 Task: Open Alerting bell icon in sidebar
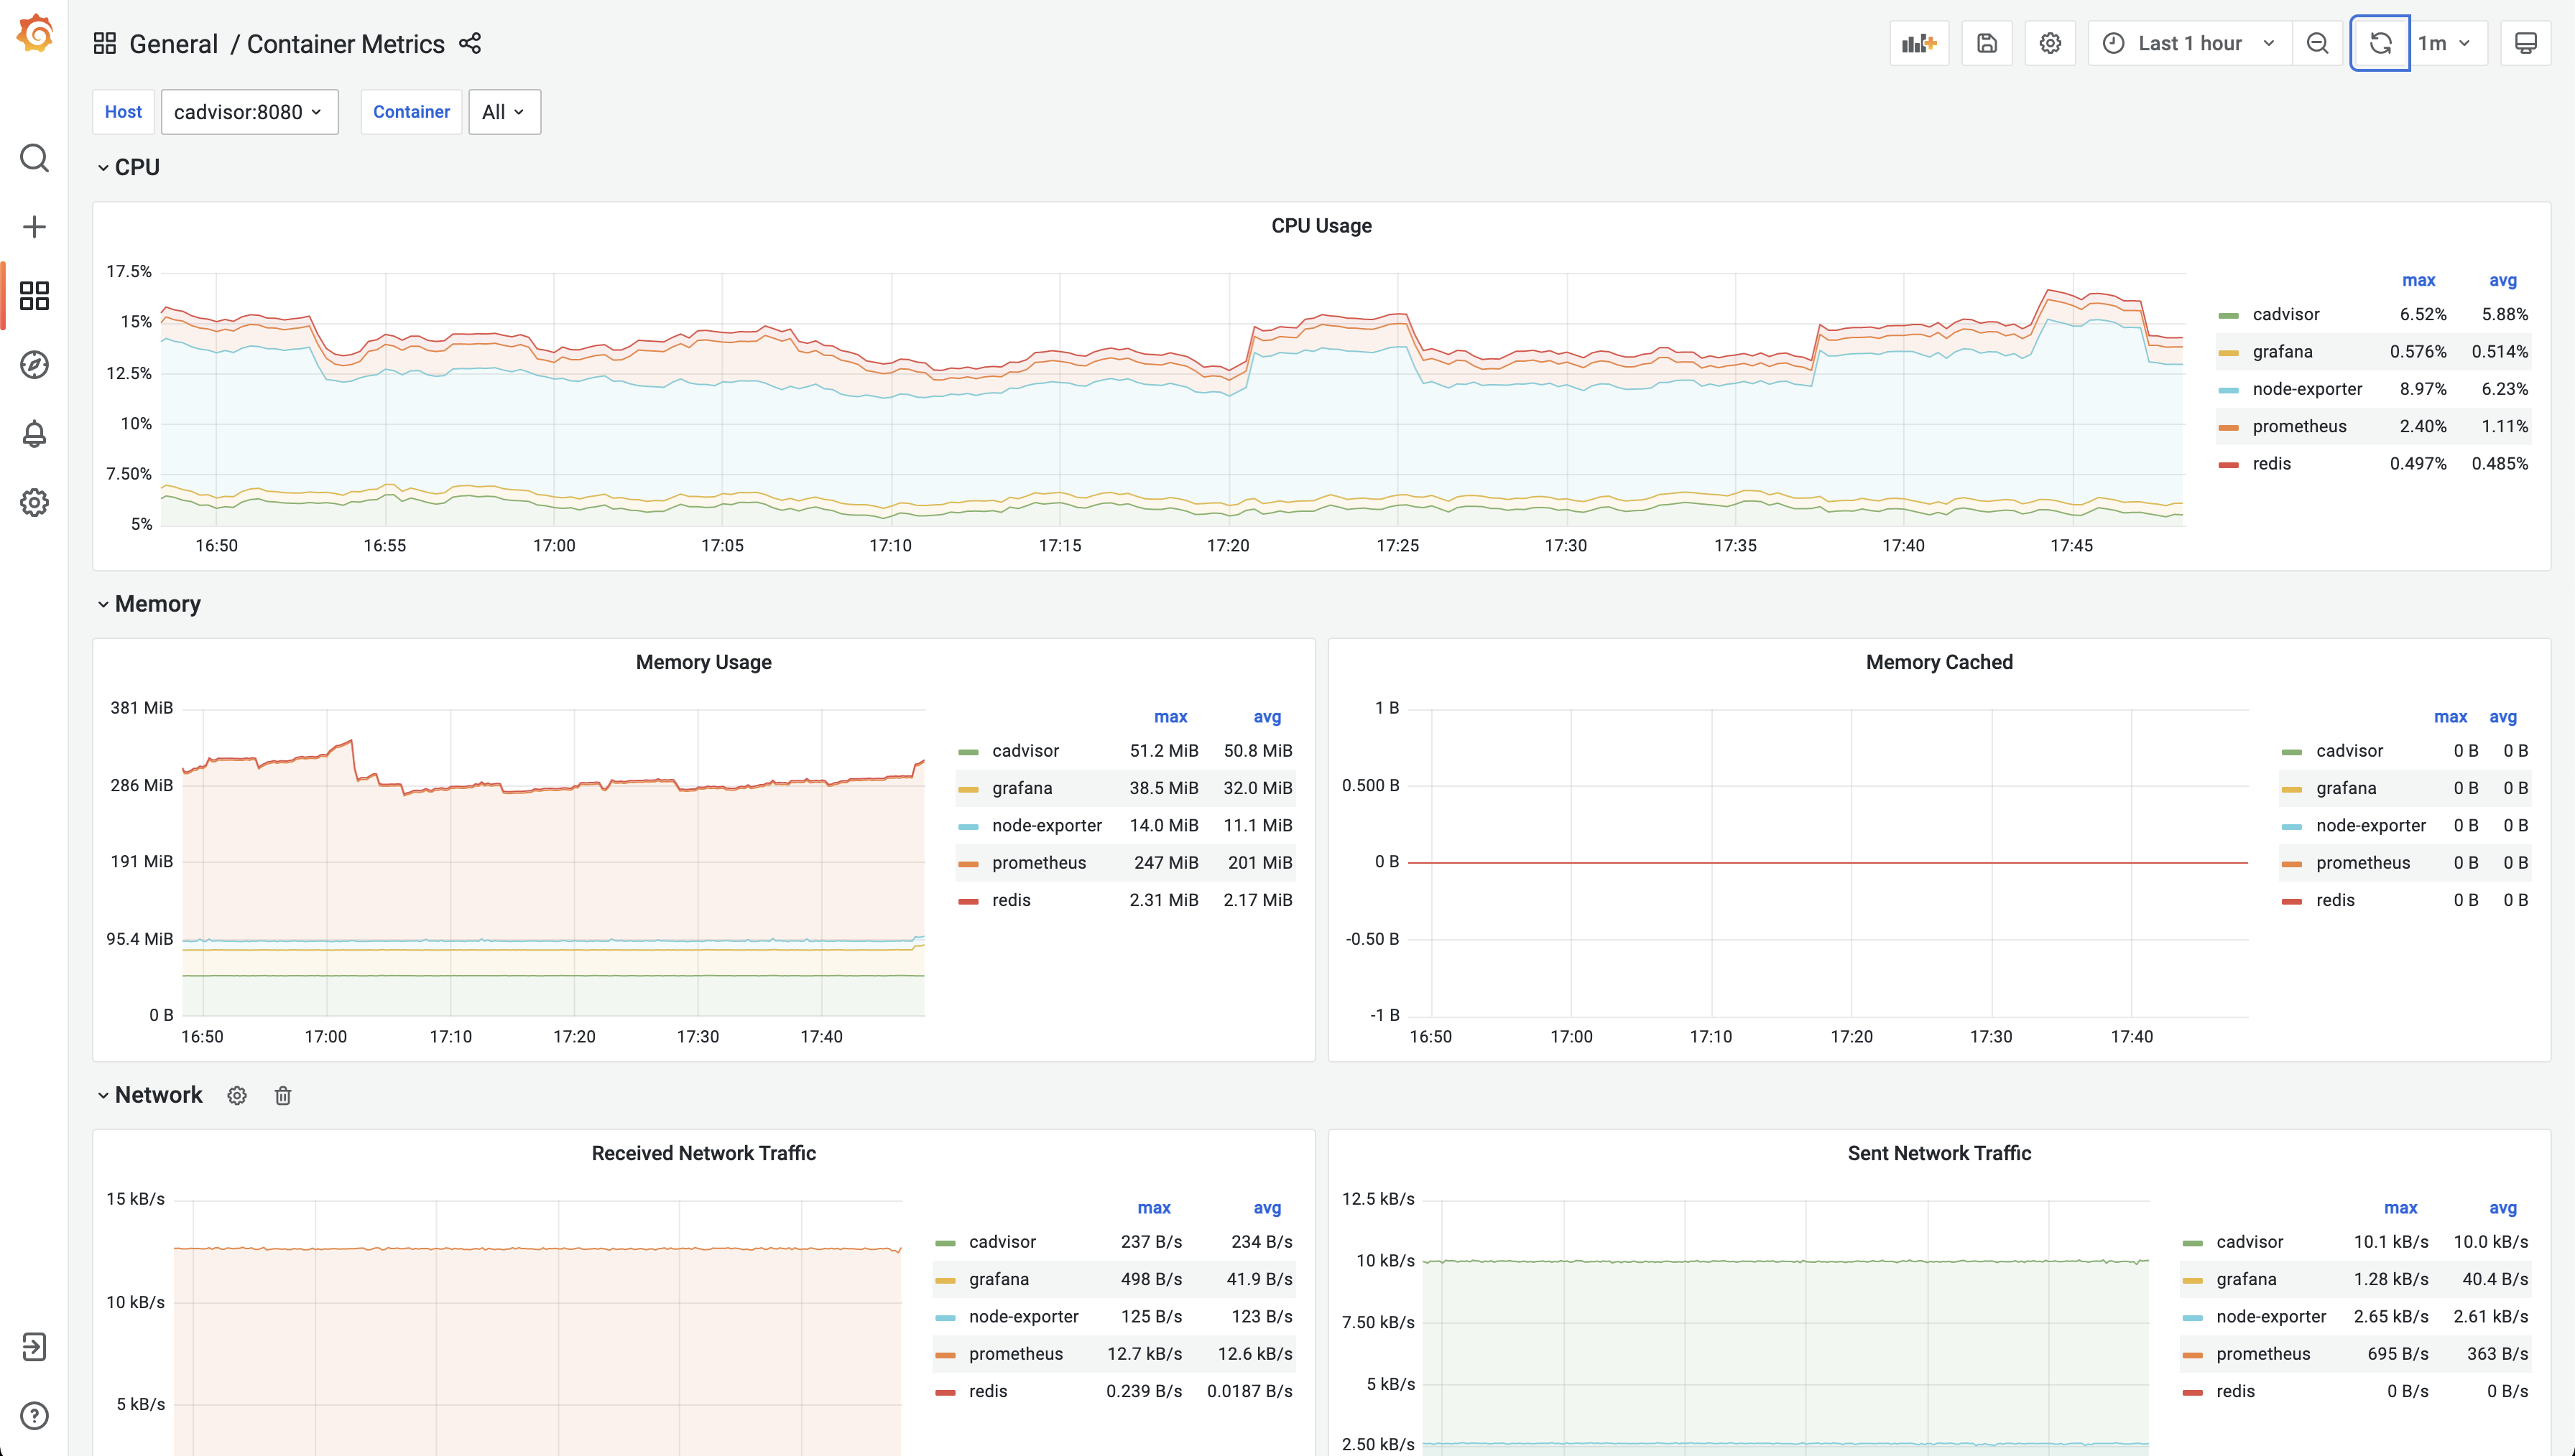34,434
